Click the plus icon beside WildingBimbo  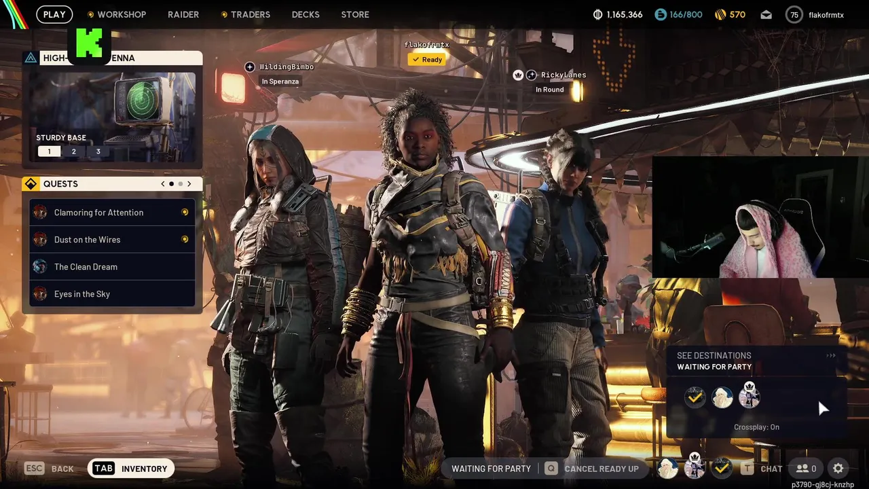coord(250,67)
